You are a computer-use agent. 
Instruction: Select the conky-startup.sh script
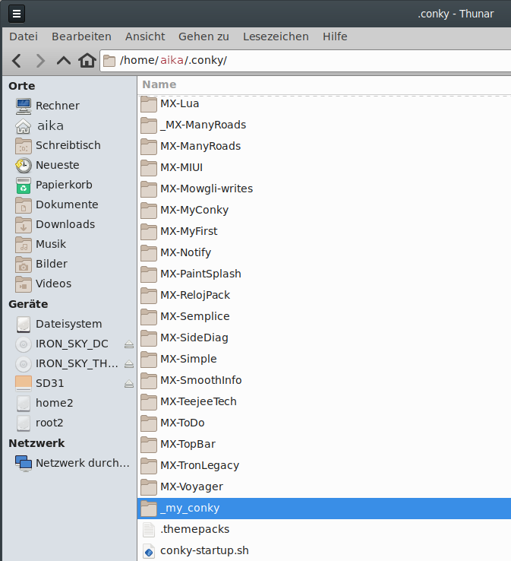click(x=324, y=551)
